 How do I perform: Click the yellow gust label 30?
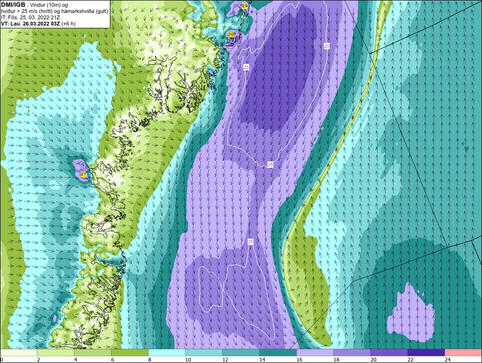point(231,34)
